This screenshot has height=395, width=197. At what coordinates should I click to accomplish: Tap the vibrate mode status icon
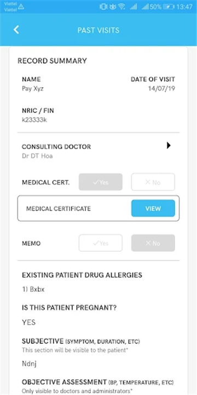click(x=103, y=7)
